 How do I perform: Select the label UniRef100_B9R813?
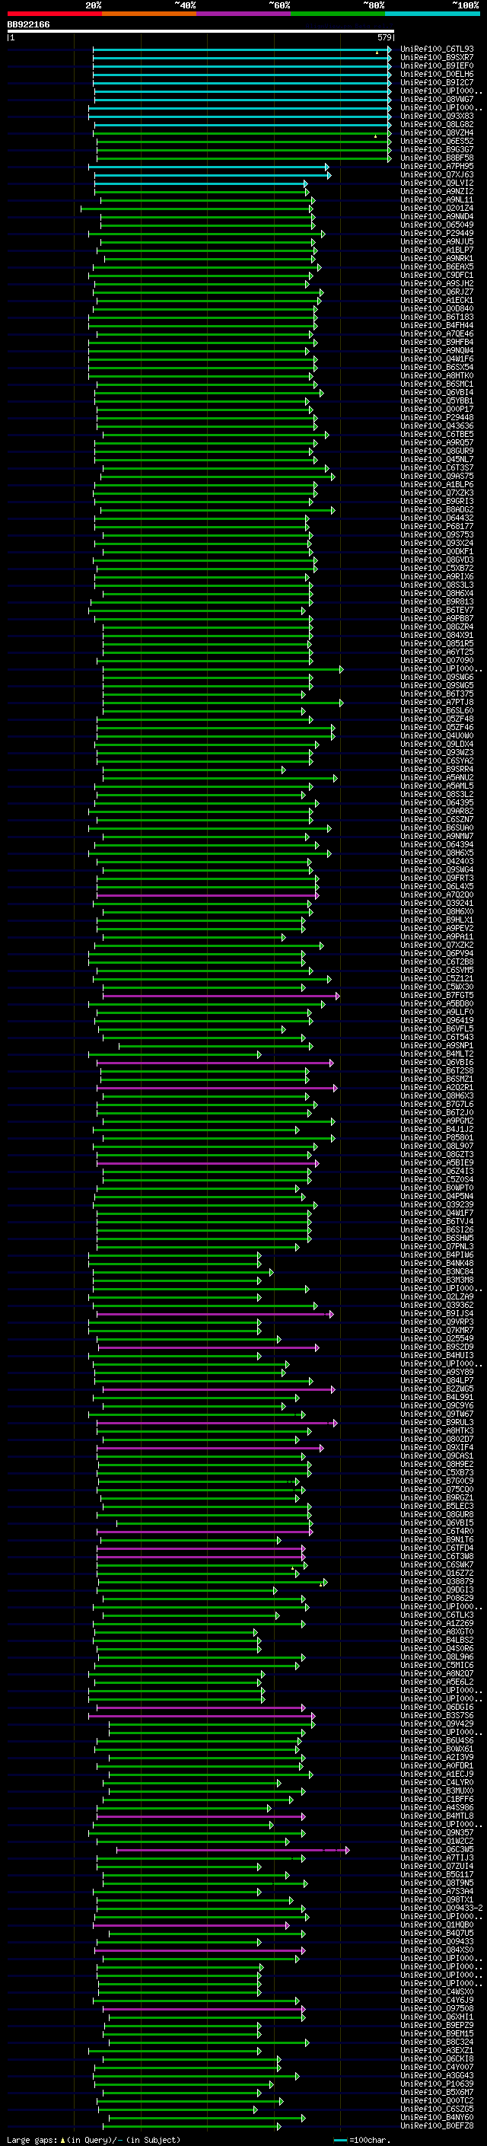[437, 601]
